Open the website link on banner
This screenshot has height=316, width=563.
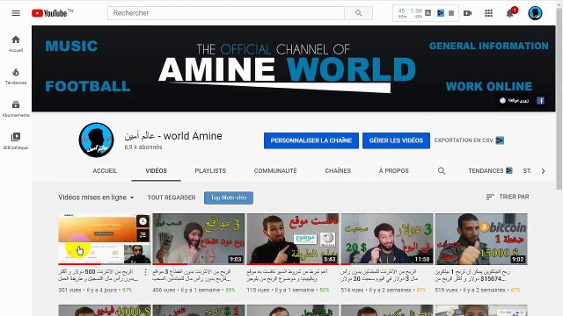[515, 101]
